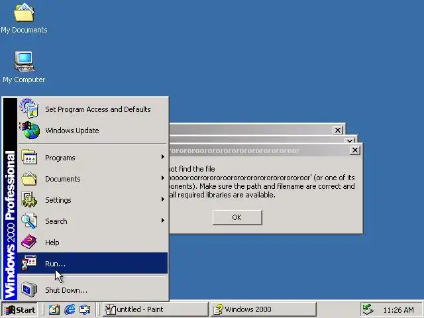Close the rearmost error dialog
This screenshot has width=424, height=318.
pos(337,130)
